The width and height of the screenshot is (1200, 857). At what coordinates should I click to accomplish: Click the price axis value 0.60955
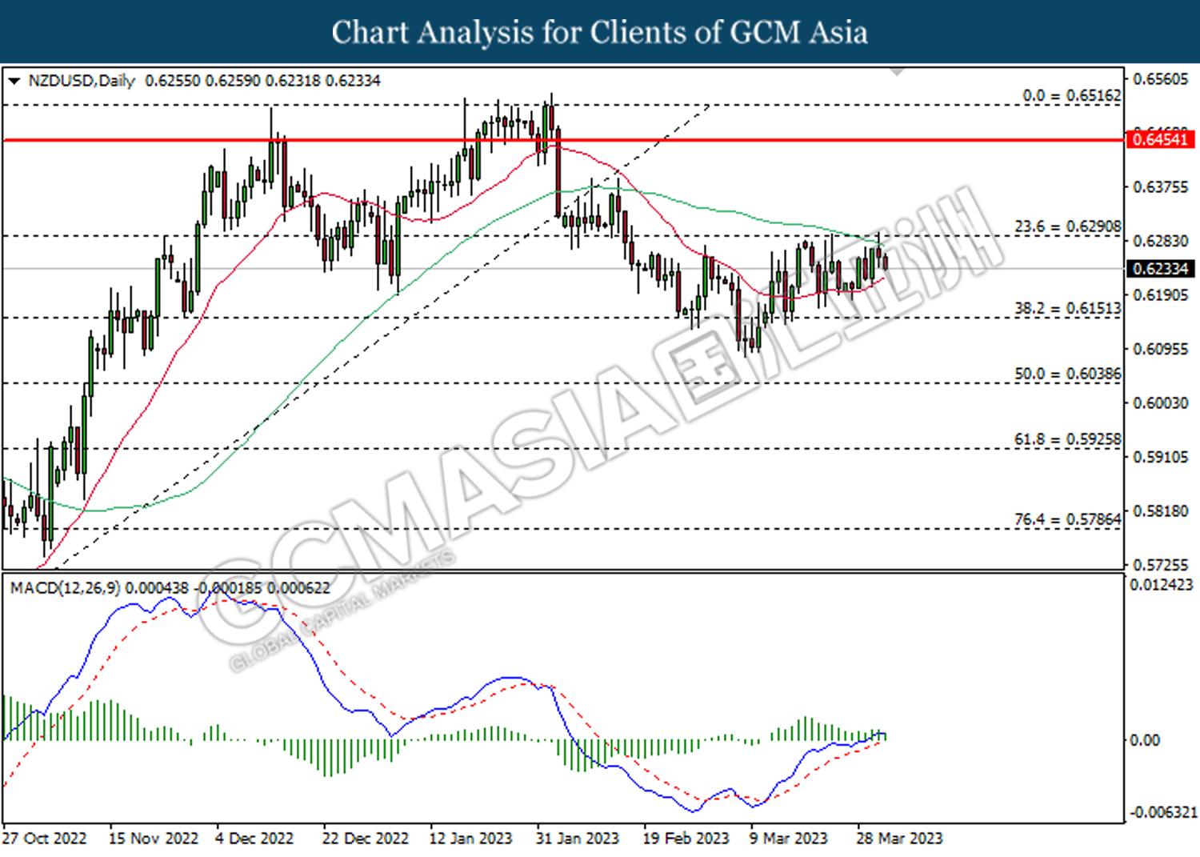[1161, 349]
